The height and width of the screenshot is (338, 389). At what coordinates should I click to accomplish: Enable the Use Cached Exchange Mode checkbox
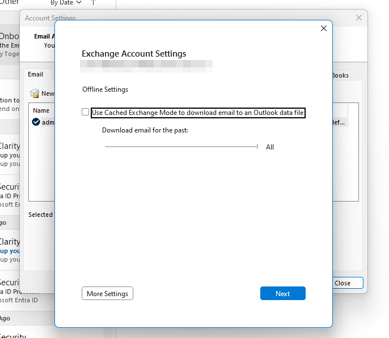point(85,112)
